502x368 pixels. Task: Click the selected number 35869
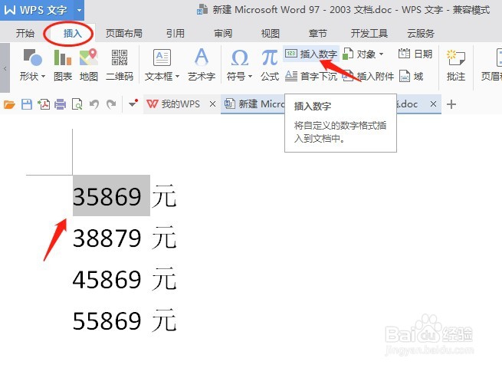[x=107, y=196]
